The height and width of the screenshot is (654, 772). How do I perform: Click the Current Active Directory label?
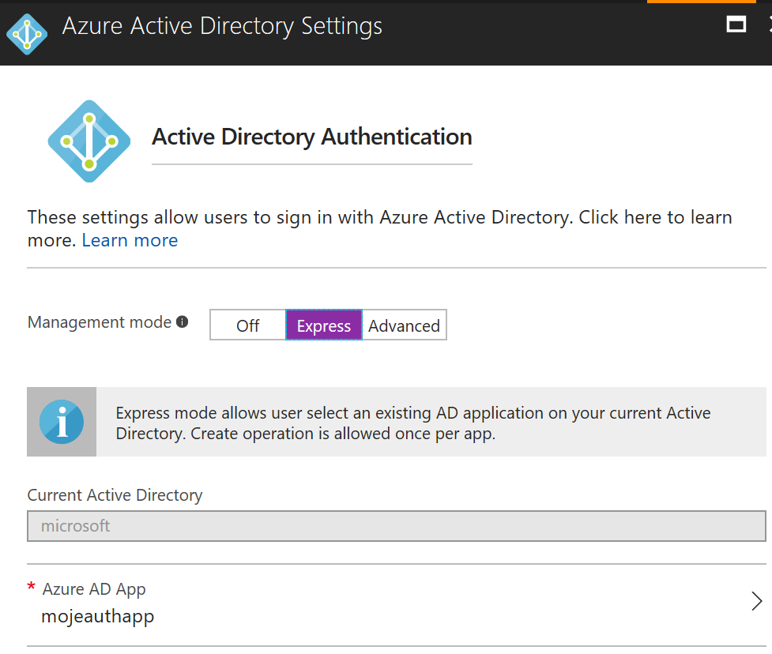[x=115, y=495]
